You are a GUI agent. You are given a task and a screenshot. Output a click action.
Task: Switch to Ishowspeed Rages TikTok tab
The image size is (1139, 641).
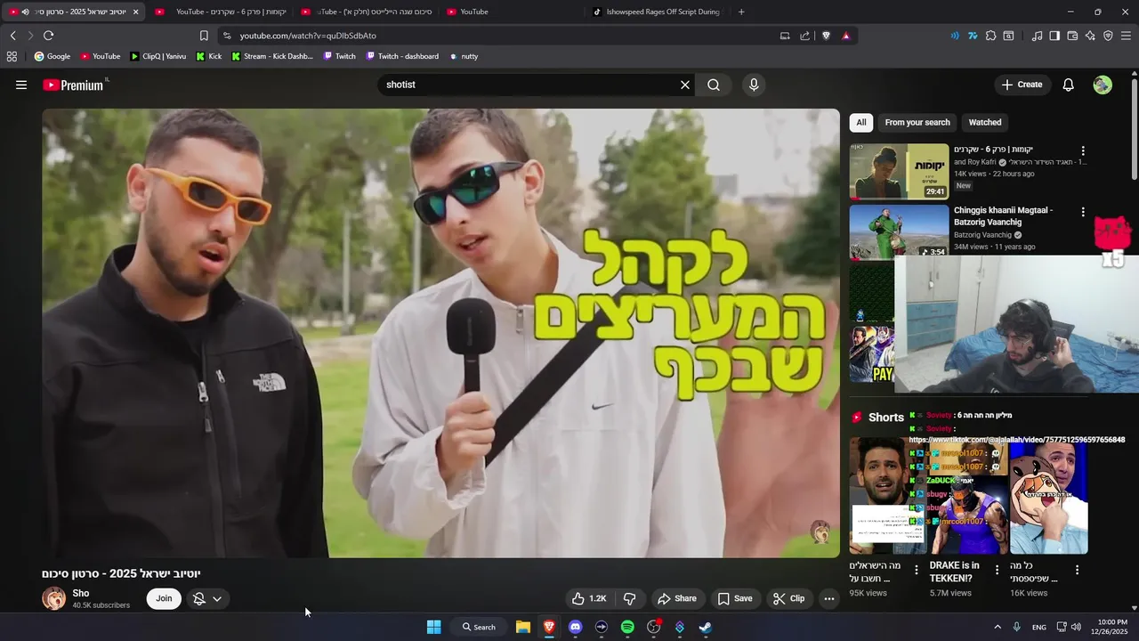tap(657, 12)
